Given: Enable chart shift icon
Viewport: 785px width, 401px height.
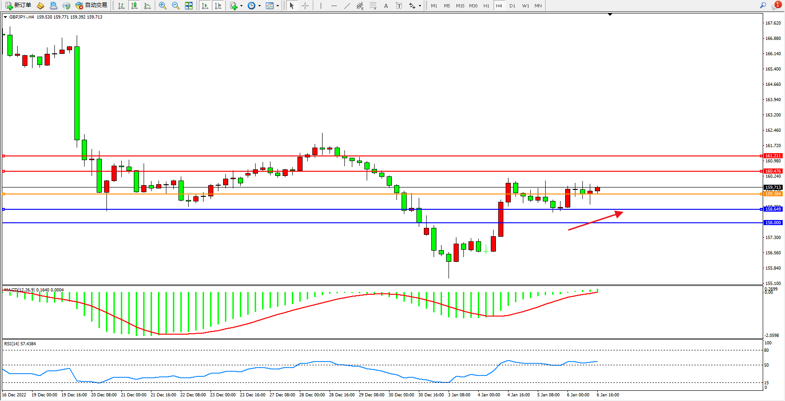Looking at the screenshot, I should coord(218,6).
